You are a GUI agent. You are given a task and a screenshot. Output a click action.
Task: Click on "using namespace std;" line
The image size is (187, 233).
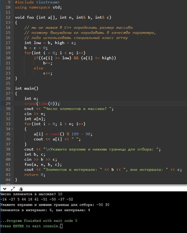[38, 7]
